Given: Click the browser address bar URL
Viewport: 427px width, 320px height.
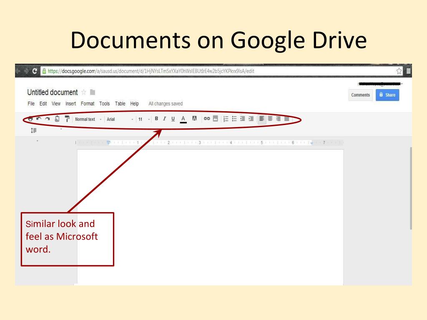Looking at the screenshot, I should (151, 71).
